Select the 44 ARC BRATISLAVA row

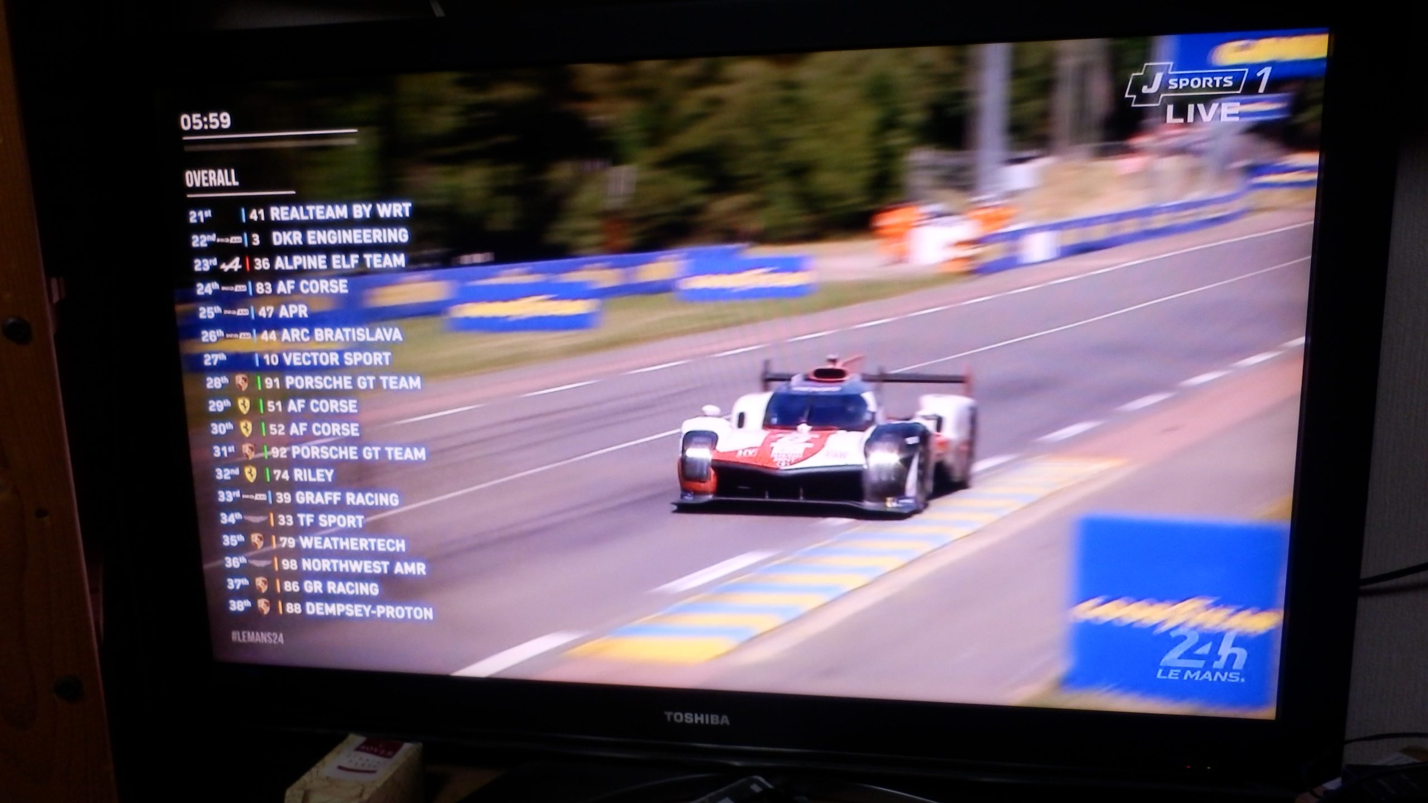(301, 336)
